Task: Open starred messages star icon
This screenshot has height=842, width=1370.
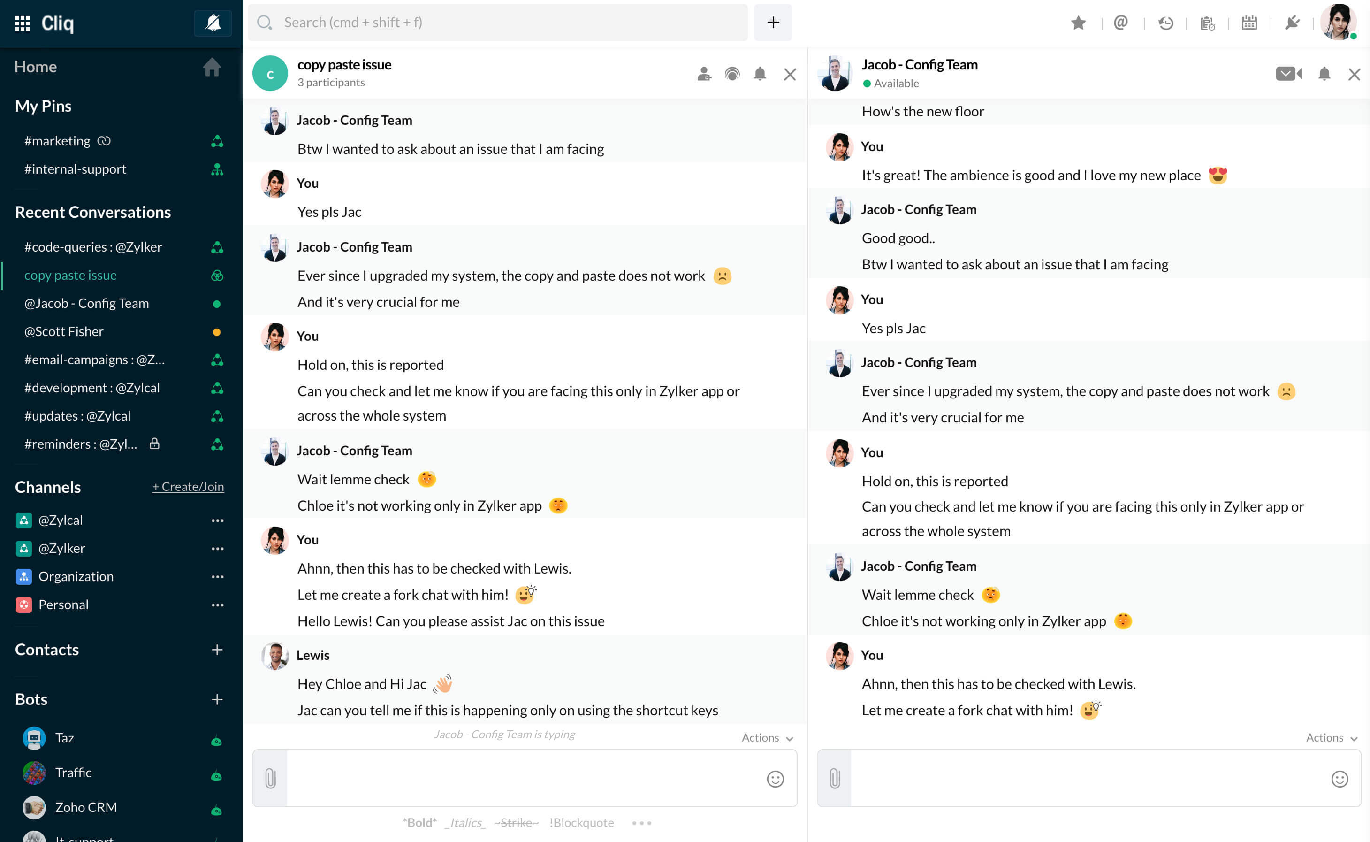Action: 1078,23
